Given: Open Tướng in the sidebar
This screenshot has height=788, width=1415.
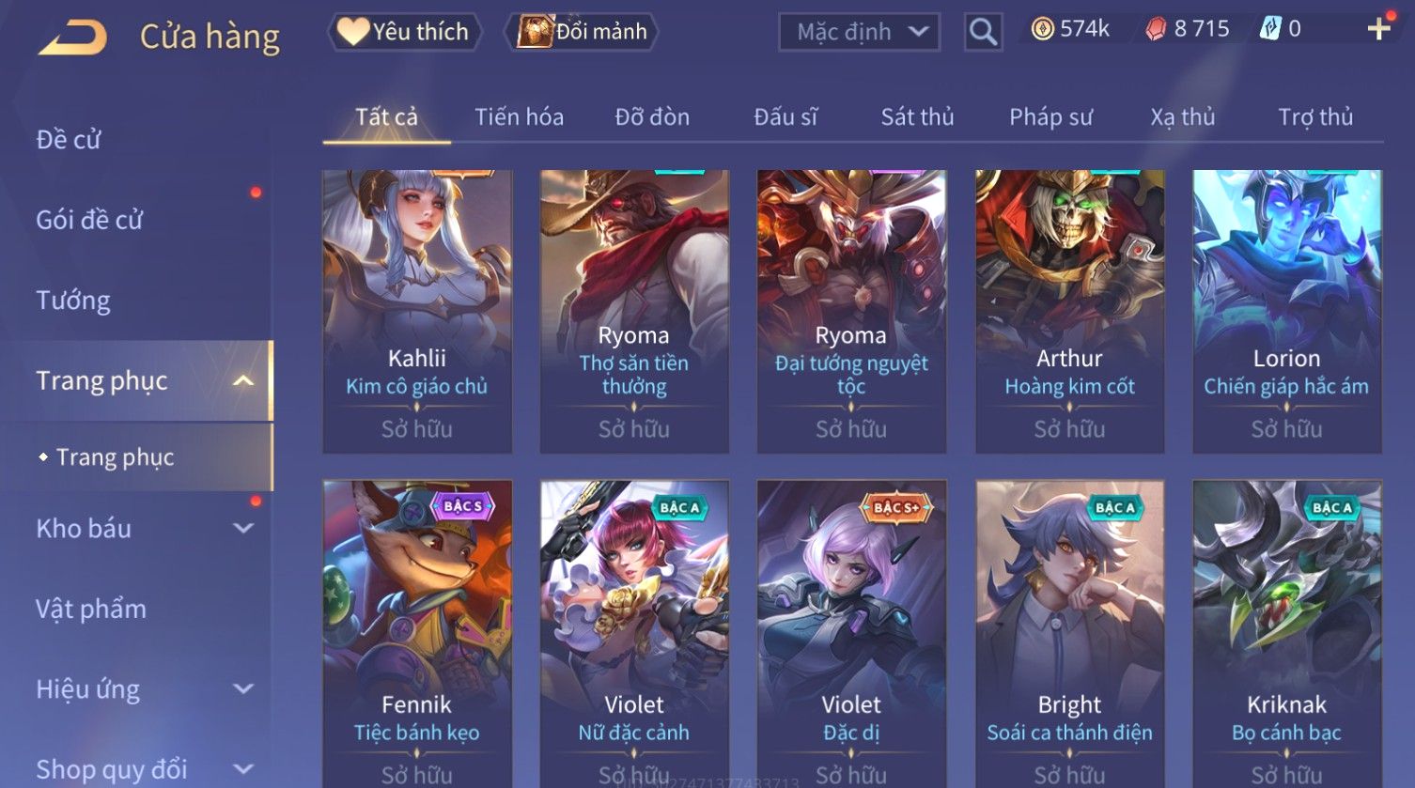Looking at the screenshot, I should [73, 301].
